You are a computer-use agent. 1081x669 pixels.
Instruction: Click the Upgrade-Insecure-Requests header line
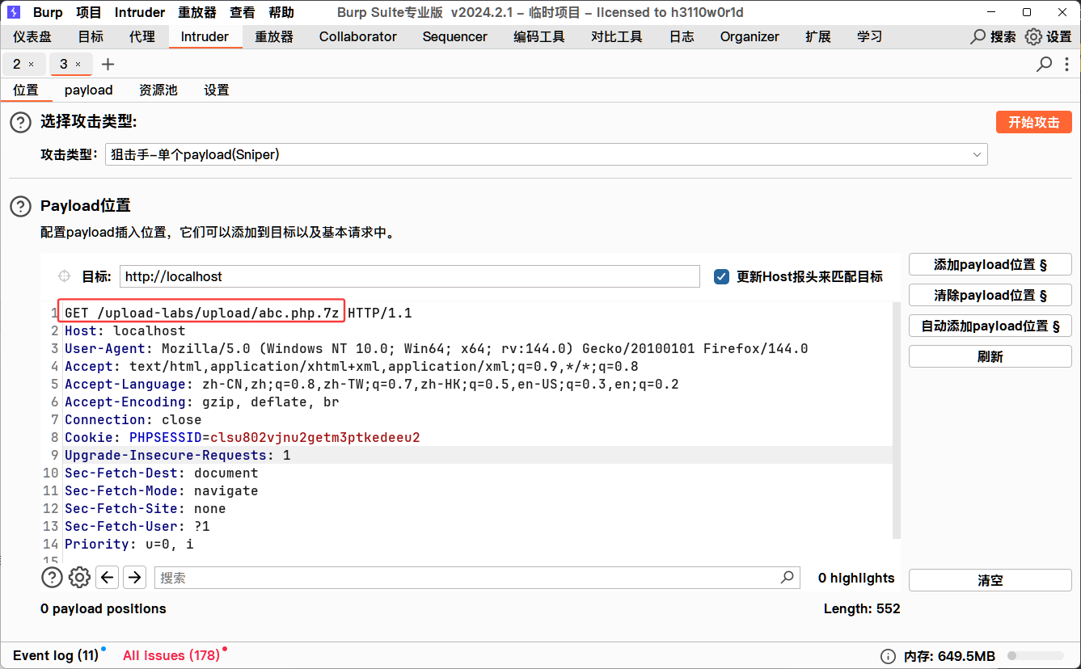click(x=178, y=456)
